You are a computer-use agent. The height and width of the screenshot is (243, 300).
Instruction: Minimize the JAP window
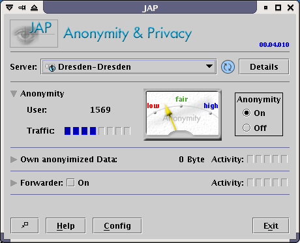point(265,8)
